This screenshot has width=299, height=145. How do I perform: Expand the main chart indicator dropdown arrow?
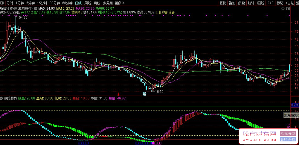tap(36, 9)
